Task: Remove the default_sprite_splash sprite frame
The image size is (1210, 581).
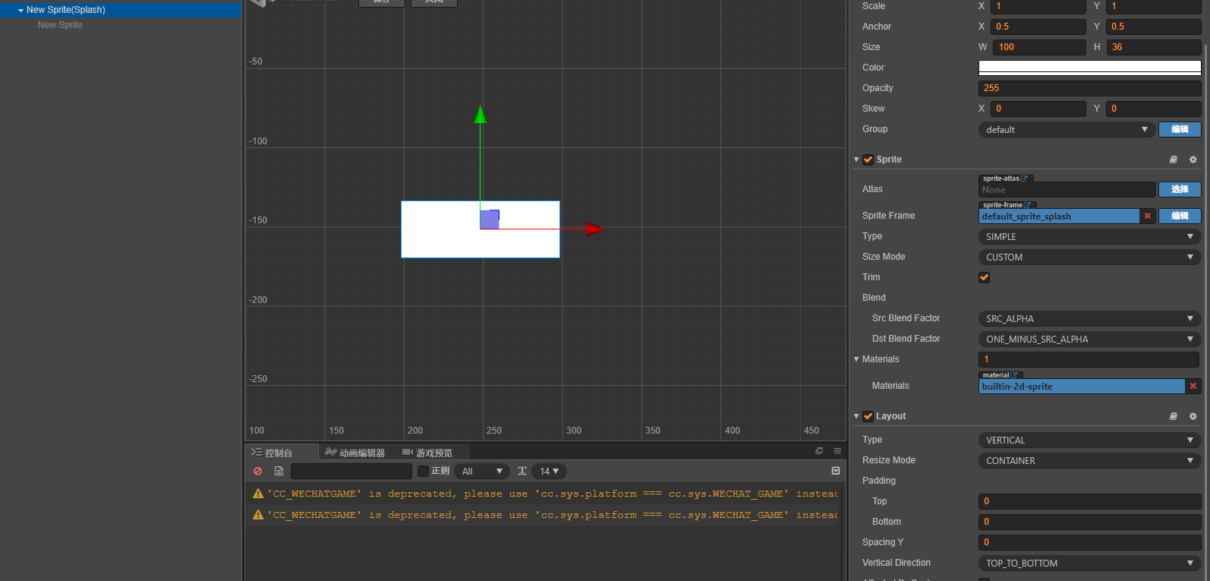Action: tap(1148, 216)
